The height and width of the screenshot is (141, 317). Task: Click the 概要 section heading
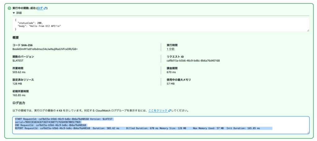(16, 38)
